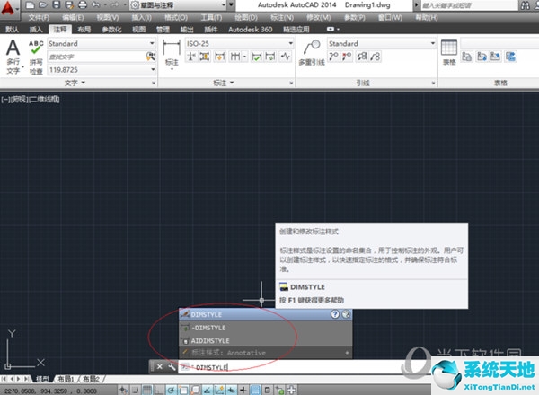
Task: Click the dimension (标注) tool icon
Action: [172, 52]
